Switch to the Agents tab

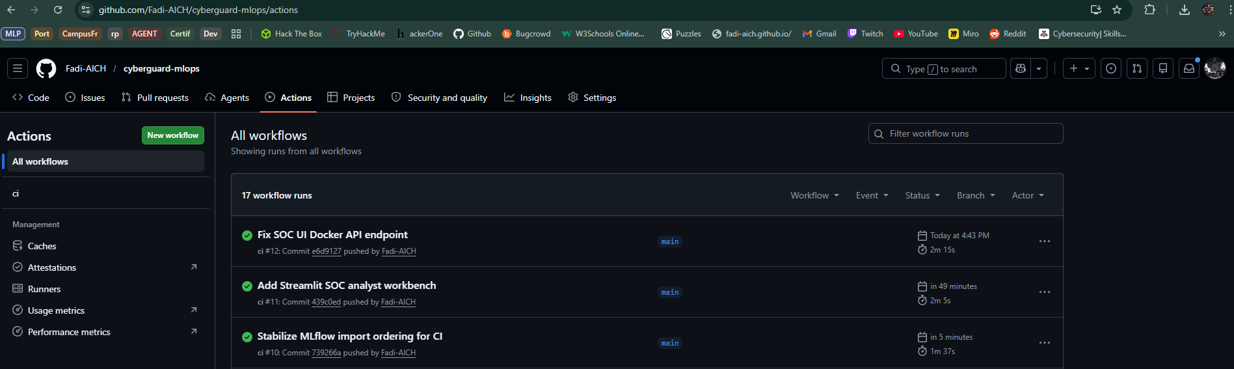coord(227,98)
